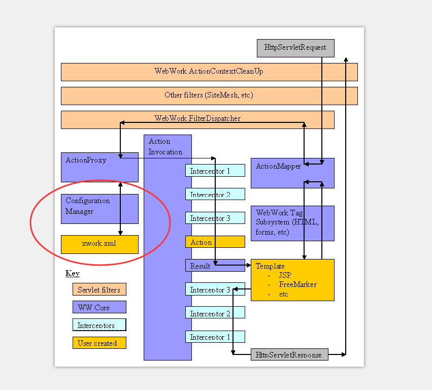Click the ActionMapper box
This screenshot has height=390, width=432.
pyautogui.click(x=292, y=173)
